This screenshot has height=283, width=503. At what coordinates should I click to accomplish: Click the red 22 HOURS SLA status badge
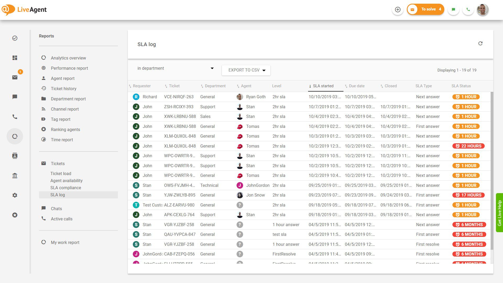pos(468,146)
